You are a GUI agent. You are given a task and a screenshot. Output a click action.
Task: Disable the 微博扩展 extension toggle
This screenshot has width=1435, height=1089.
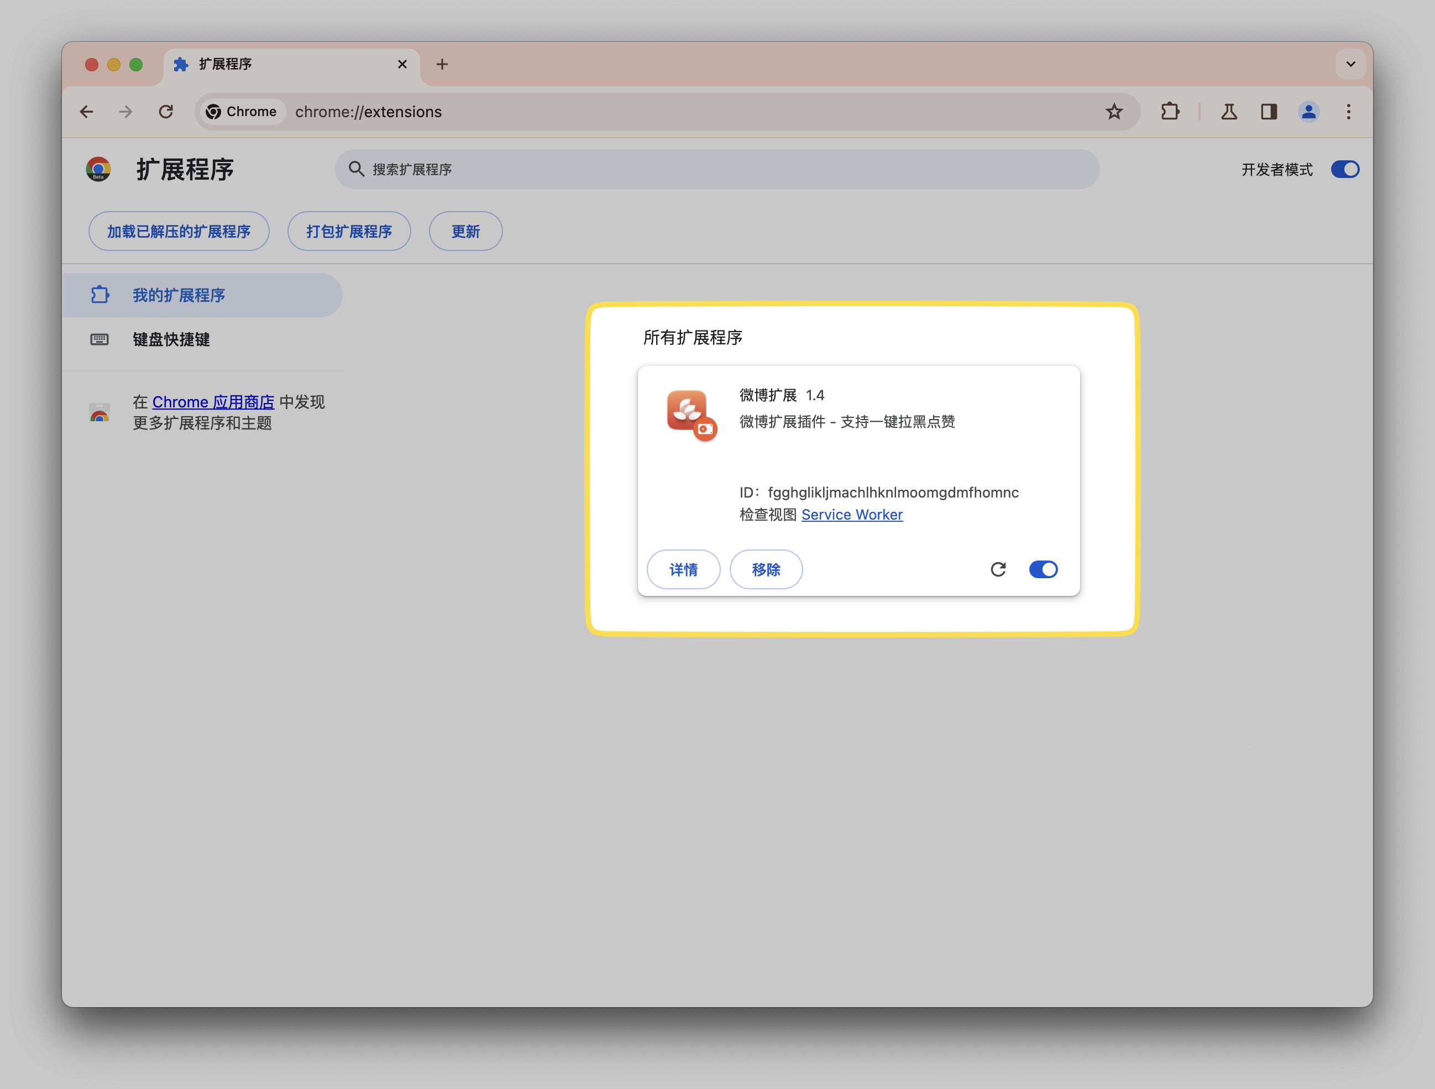click(1043, 569)
